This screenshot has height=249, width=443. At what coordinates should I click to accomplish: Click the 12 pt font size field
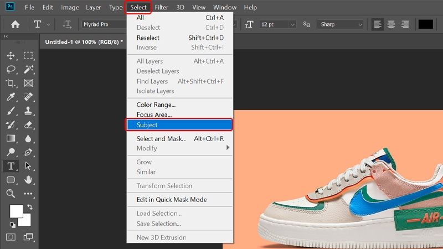(x=274, y=24)
